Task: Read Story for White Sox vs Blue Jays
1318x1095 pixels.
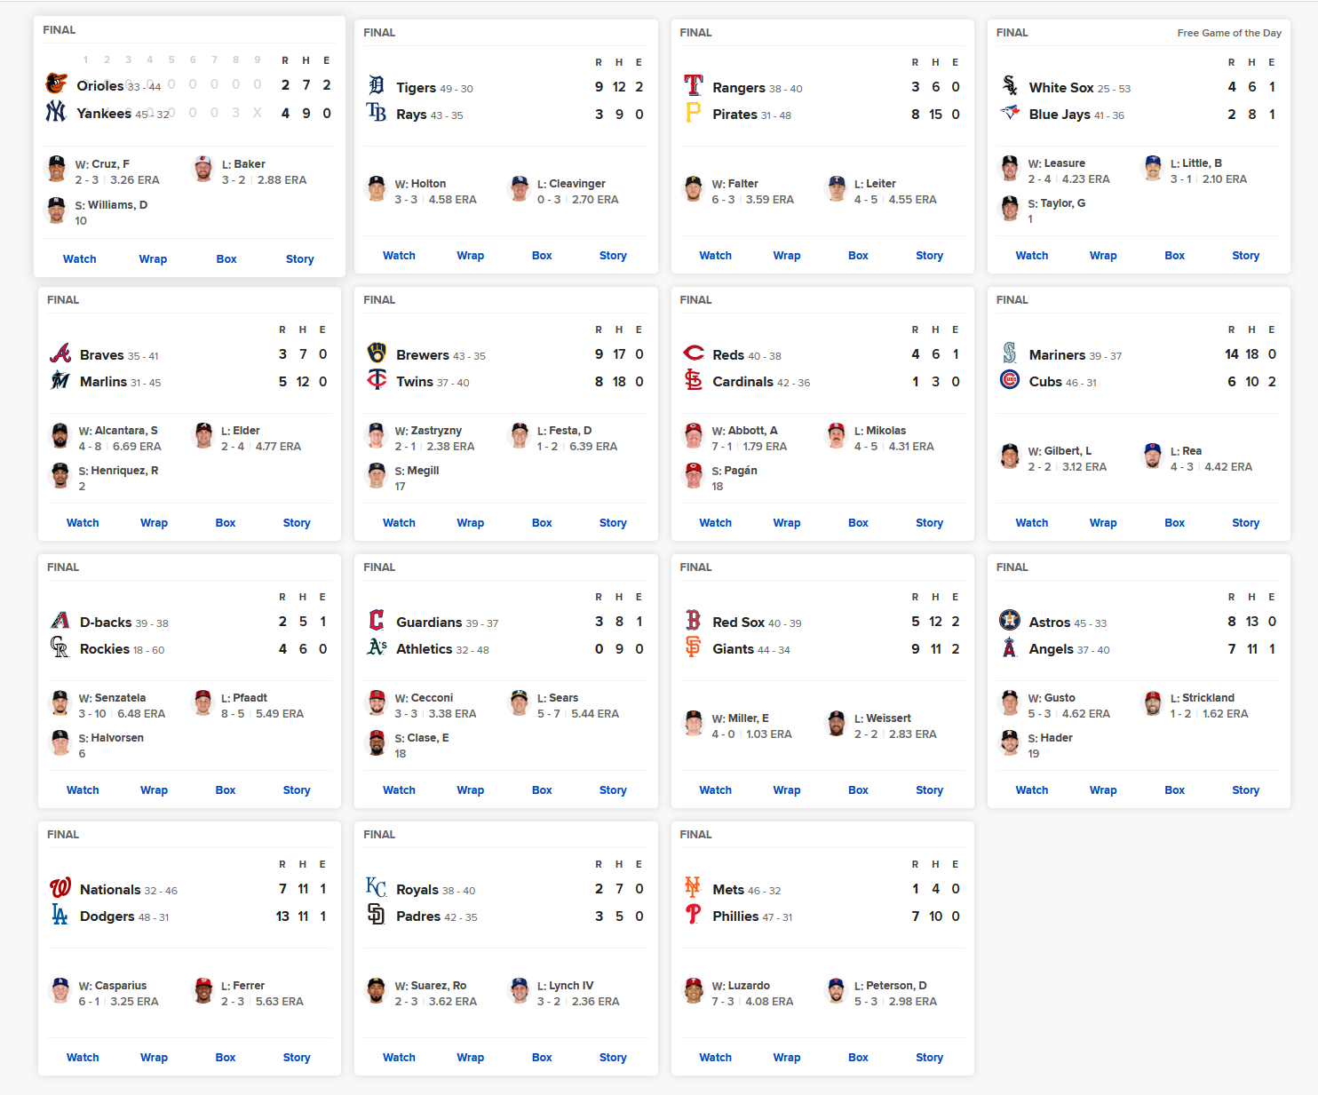Action: tap(1246, 256)
